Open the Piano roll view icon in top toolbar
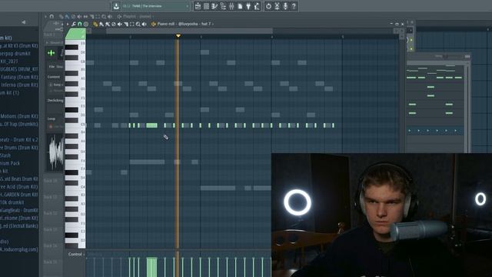This screenshot has width=492, height=277. click(x=214, y=6)
